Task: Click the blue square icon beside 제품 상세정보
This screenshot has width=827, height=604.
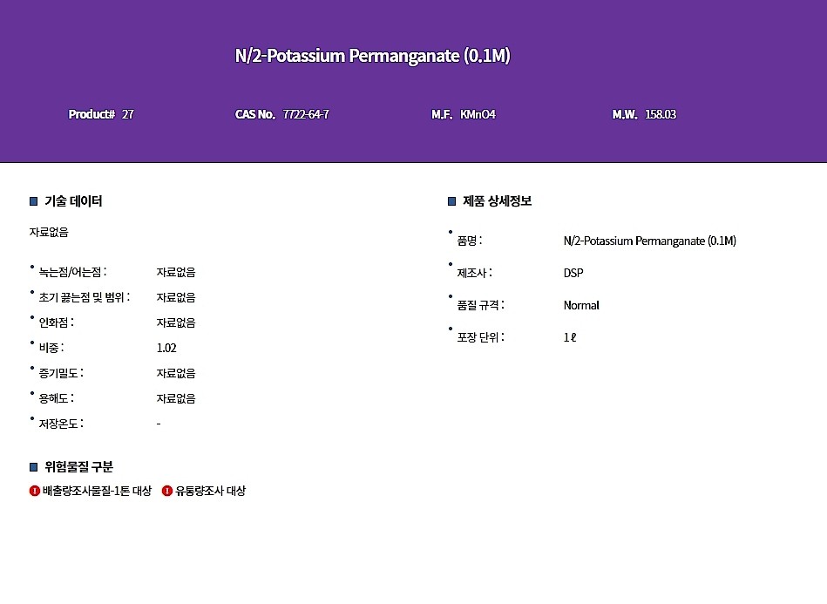Action: click(x=452, y=201)
